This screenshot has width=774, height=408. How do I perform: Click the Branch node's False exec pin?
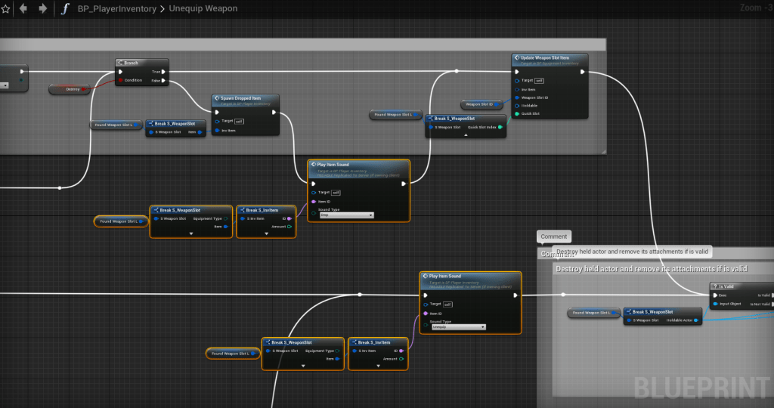coord(163,80)
